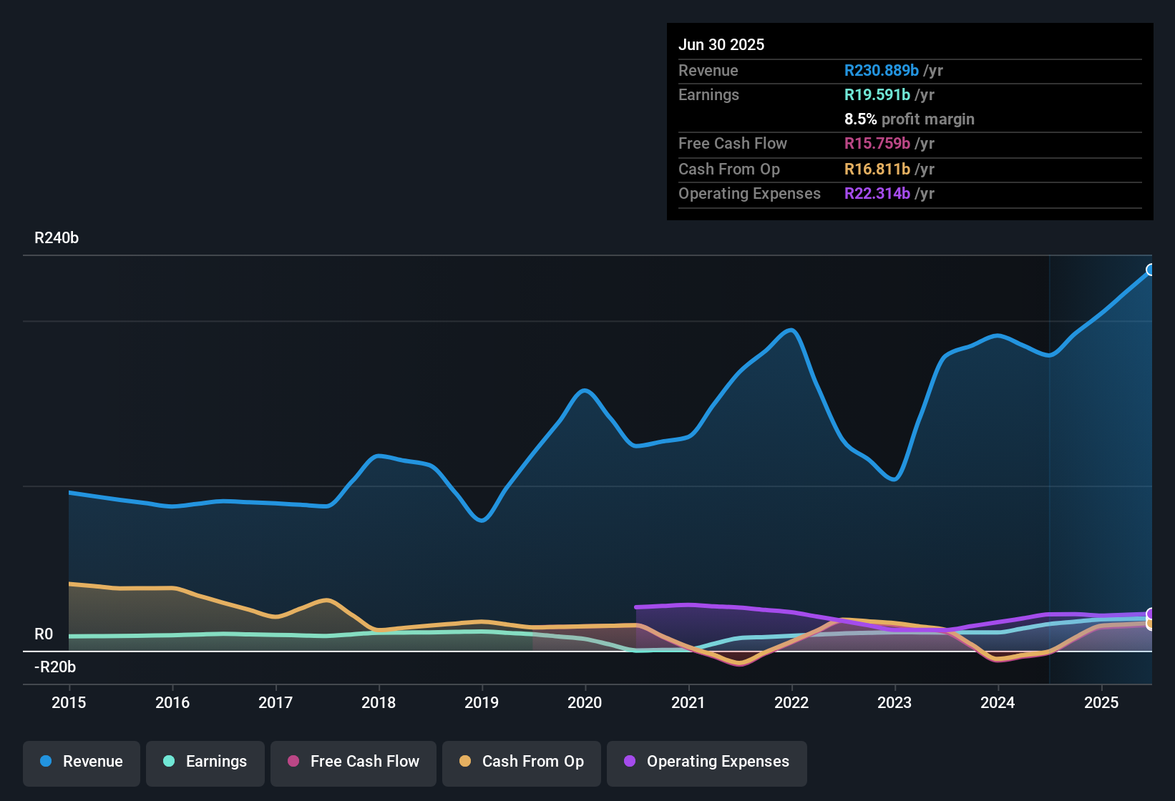
Task: Click the orange Cash From Op legend dot
Action: pos(465,762)
